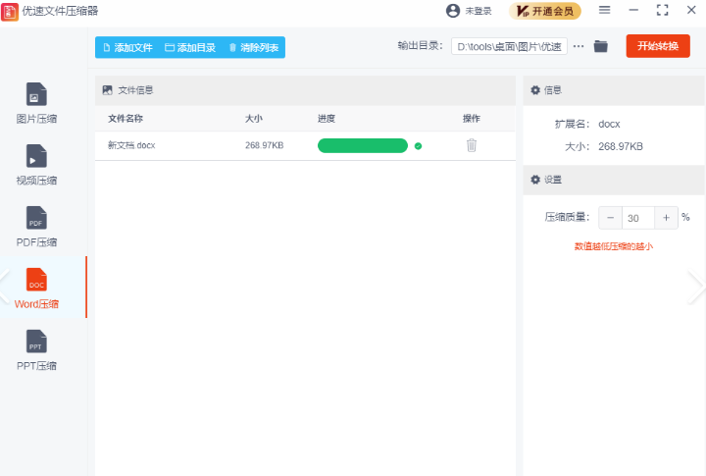Viewport: 706px width, 476px height.
Task: Decrease compression quality with minus button
Action: click(611, 218)
